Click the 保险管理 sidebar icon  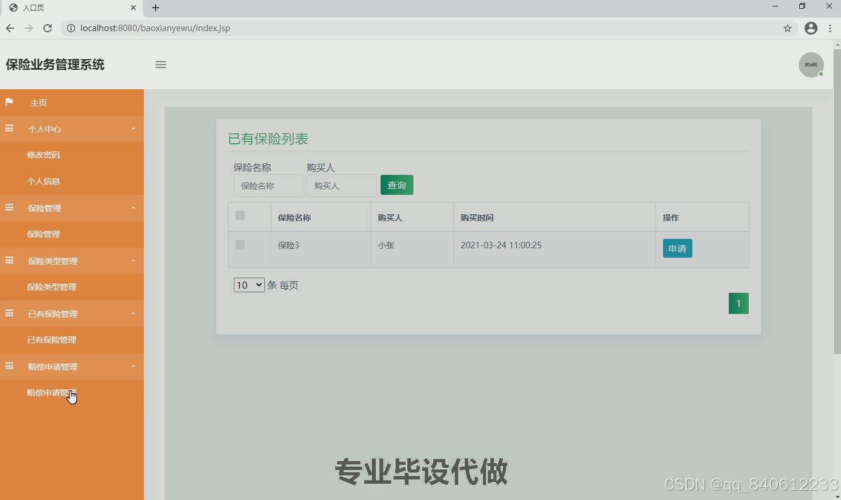[x=9, y=208]
